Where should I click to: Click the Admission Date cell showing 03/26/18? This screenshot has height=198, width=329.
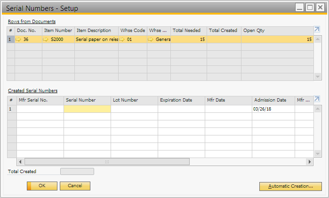273,109
